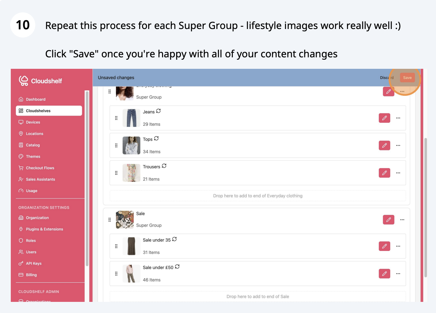Open Locations from the sidebar
Viewport: 436px width, 313px height.
pyautogui.click(x=49, y=134)
